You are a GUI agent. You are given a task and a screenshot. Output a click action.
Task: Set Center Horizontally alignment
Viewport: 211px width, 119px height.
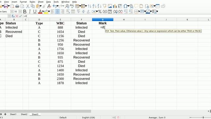pos(57,12)
